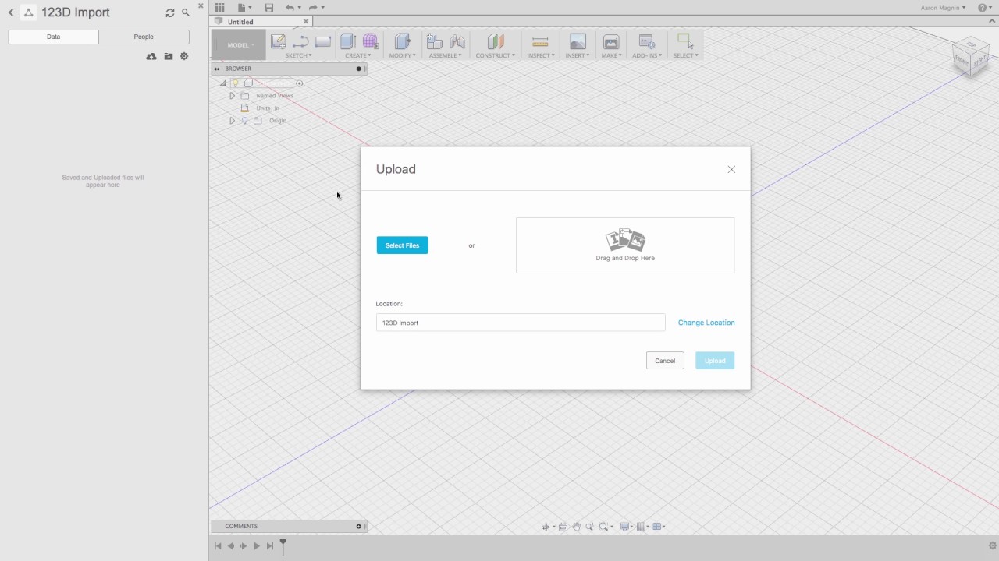Click the Redo arrow
Image resolution: width=999 pixels, height=561 pixels.
tap(312, 8)
